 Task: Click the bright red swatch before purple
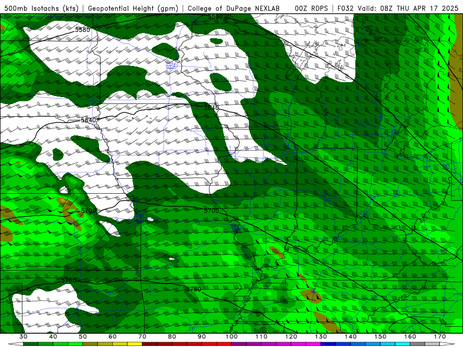(x=224, y=344)
